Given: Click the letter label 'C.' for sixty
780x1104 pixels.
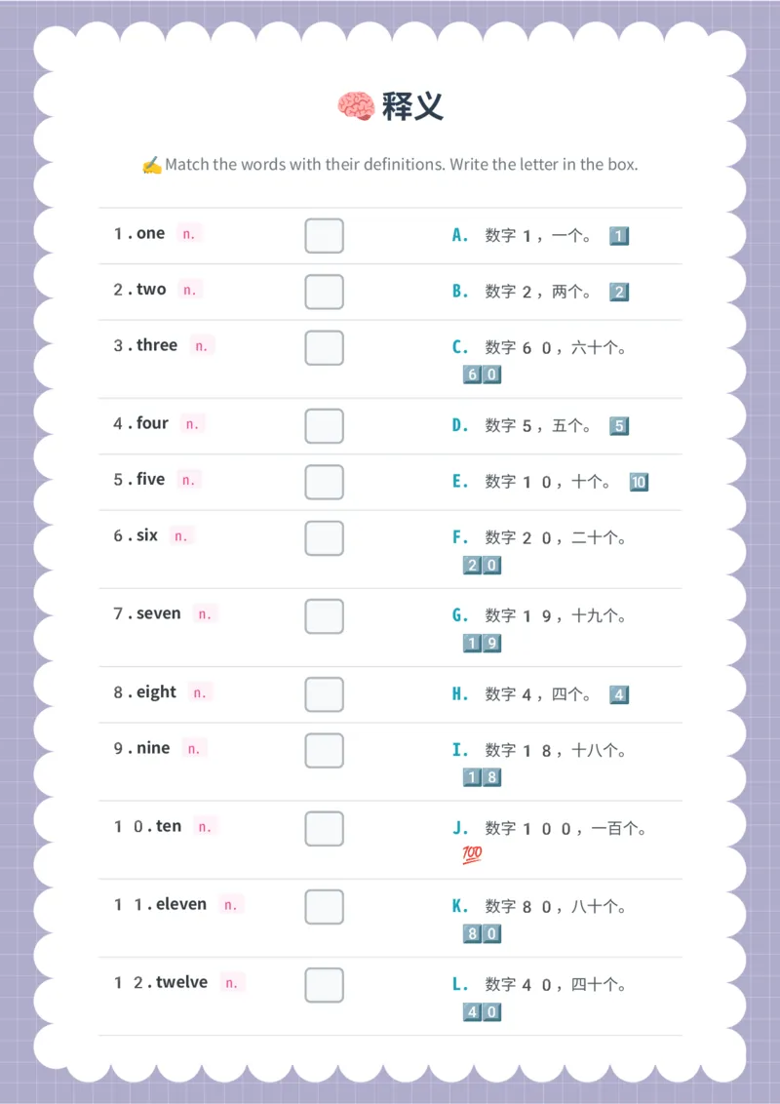Looking at the screenshot, I should click(460, 347).
